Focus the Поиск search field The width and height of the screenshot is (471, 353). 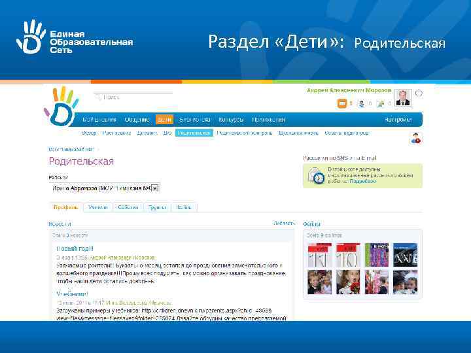tap(133, 97)
